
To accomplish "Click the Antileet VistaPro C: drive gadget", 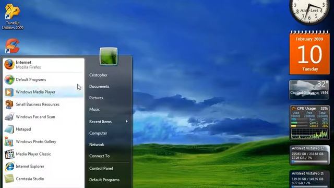I will (309, 155).
